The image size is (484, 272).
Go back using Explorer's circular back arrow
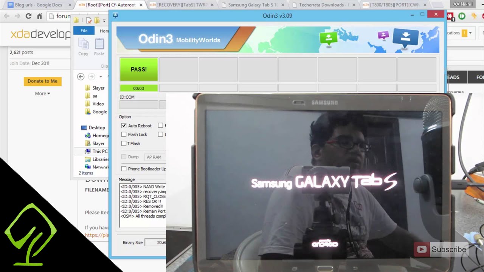tap(81, 77)
